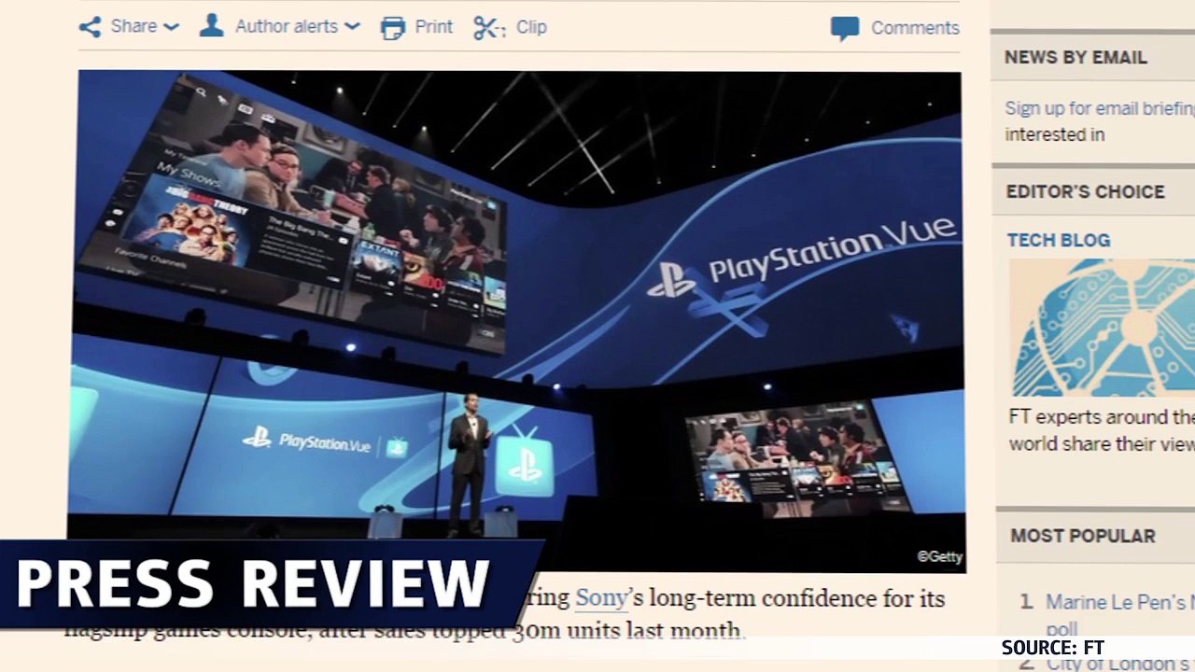Screen dimensions: 1195x672
Task: Click the Print printer icon
Action: (x=393, y=28)
